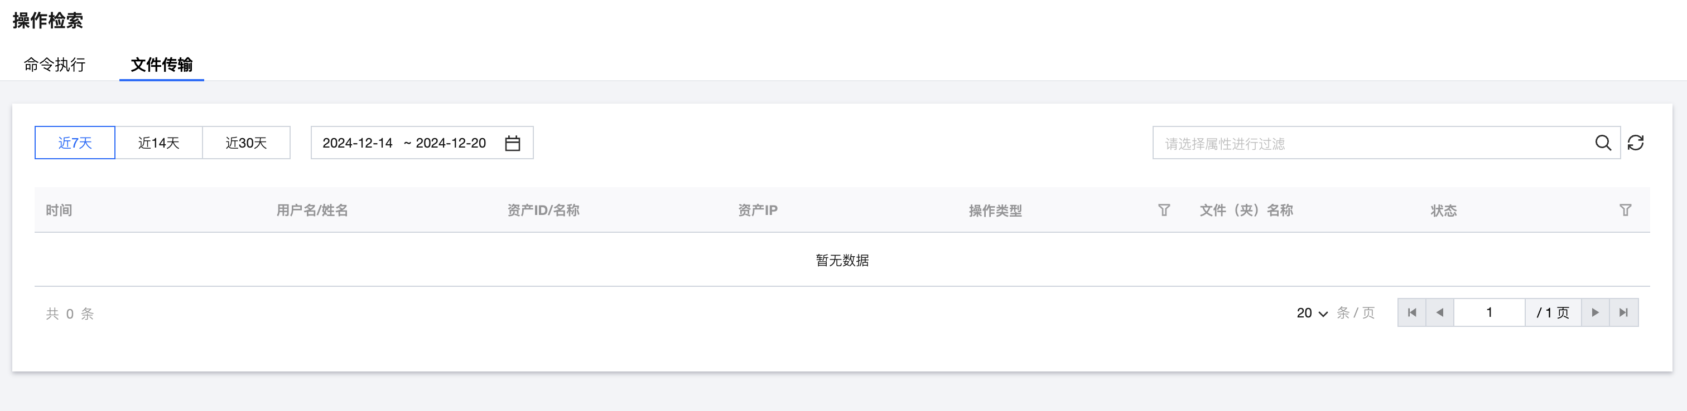Select the 近30天 time range
This screenshot has height=411, width=1687.
(246, 143)
